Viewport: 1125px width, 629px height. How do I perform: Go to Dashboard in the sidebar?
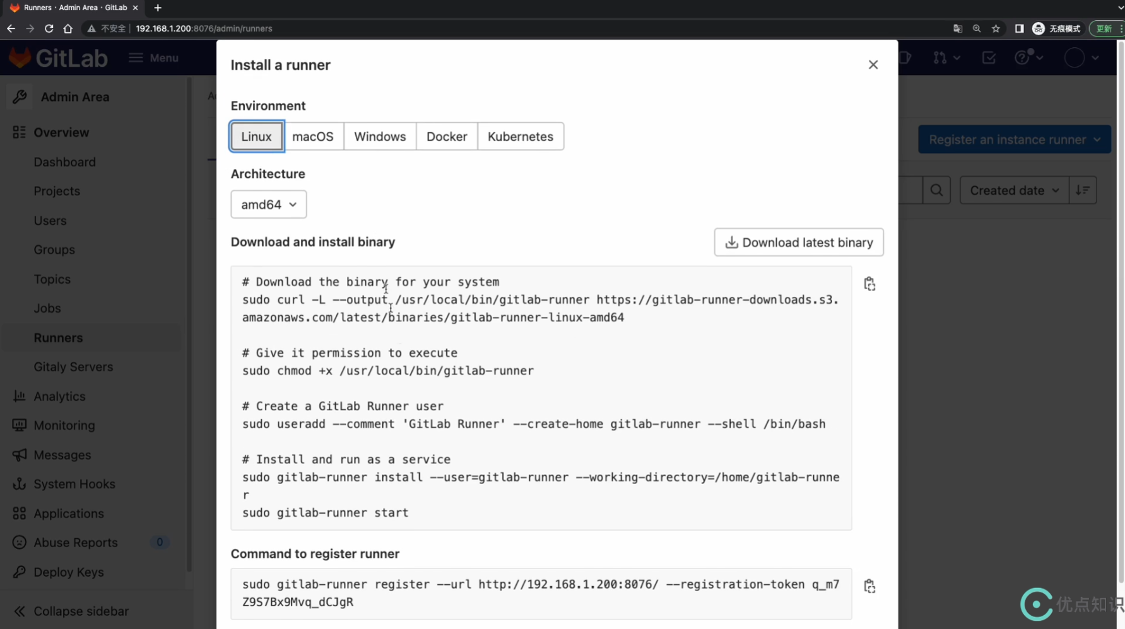[x=64, y=162]
